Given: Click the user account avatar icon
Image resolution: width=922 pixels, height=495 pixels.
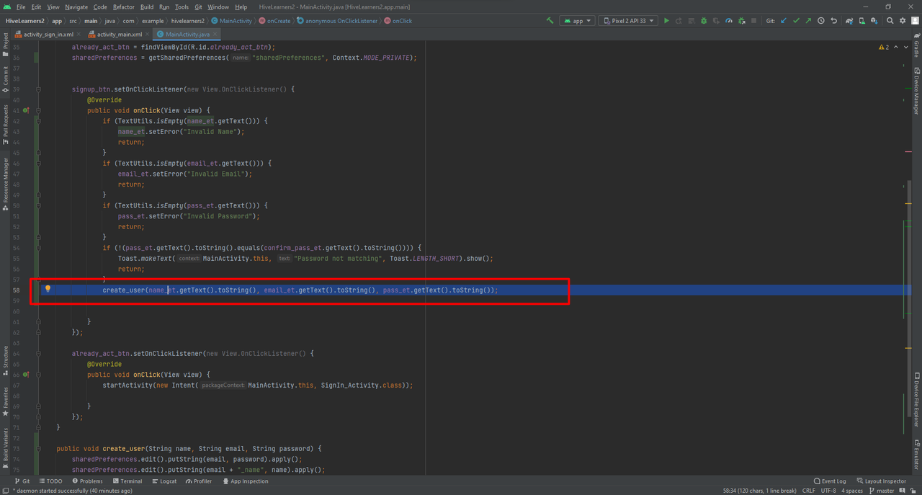Looking at the screenshot, I should click(x=914, y=21).
